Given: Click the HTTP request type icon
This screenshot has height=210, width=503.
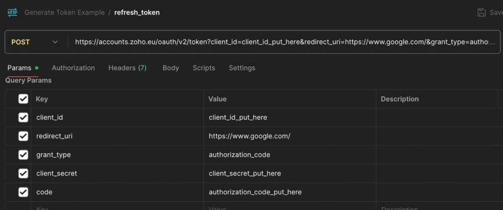Looking at the screenshot, I should (x=12, y=12).
